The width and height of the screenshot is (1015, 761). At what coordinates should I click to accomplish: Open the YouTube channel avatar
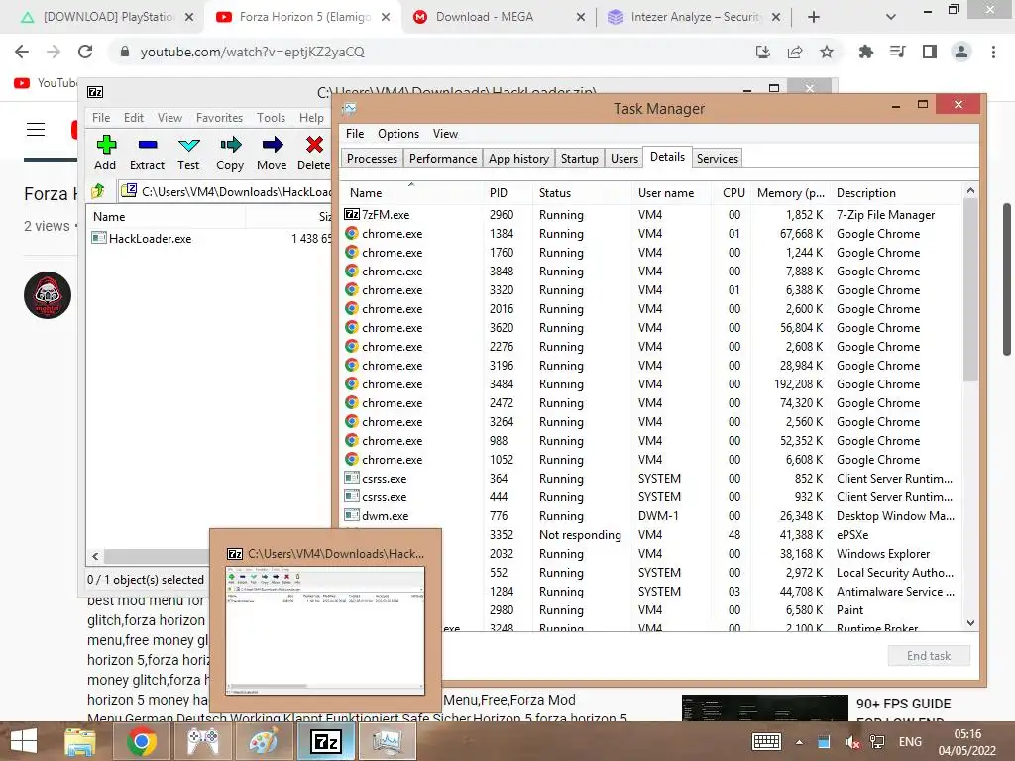coord(48,295)
